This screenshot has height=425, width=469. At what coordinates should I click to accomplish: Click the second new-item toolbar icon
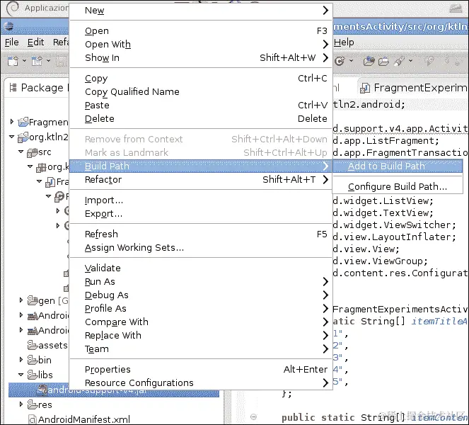coord(37,61)
